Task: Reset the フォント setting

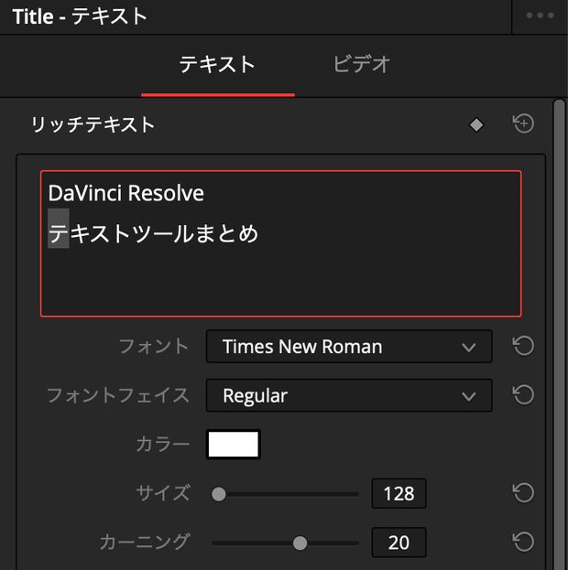Action: [523, 346]
